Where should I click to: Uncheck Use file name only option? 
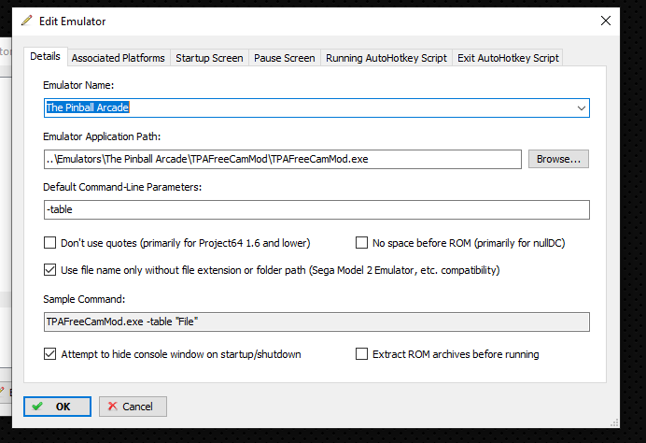click(49, 270)
